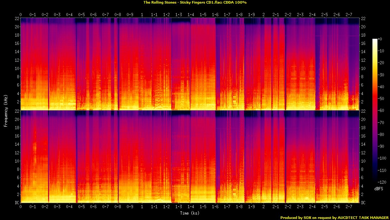Click the spectrogram title naming Sticky Fingers CD1.flac

[x=195, y=2]
